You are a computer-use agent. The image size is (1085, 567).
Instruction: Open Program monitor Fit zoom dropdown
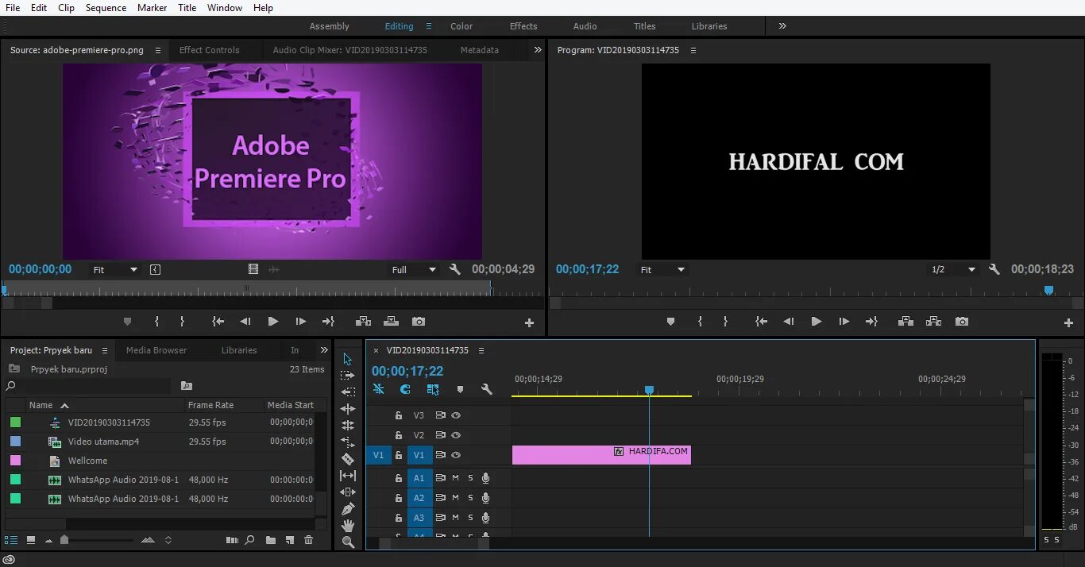tap(663, 270)
